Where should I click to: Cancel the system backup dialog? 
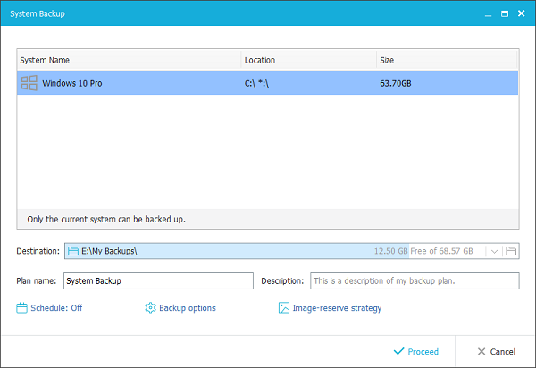point(497,351)
